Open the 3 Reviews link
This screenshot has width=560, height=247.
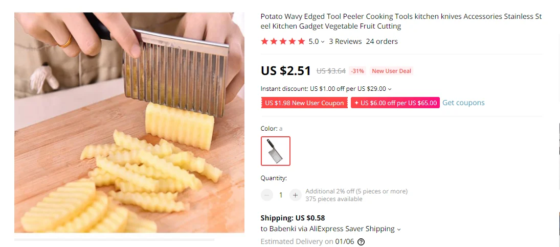point(345,41)
